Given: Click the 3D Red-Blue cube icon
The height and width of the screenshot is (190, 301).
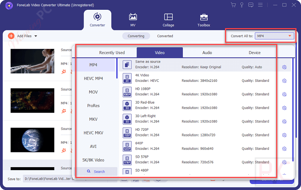Looking at the screenshot, I should click(127, 106).
